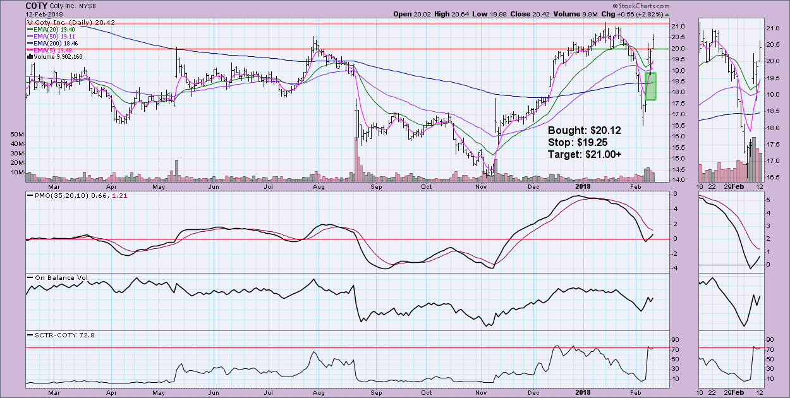Click the Coty Inc. (Daily) price legend icon

coord(29,22)
